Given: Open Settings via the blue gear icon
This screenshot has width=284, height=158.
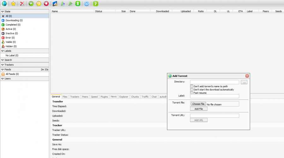Looking at the screenshot, I should (x=86, y=4).
